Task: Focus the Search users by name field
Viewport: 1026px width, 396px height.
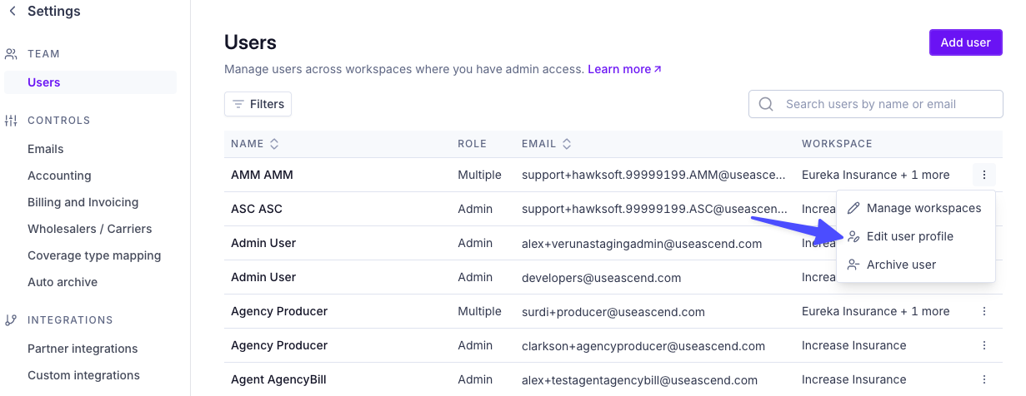Action: tap(876, 104)
